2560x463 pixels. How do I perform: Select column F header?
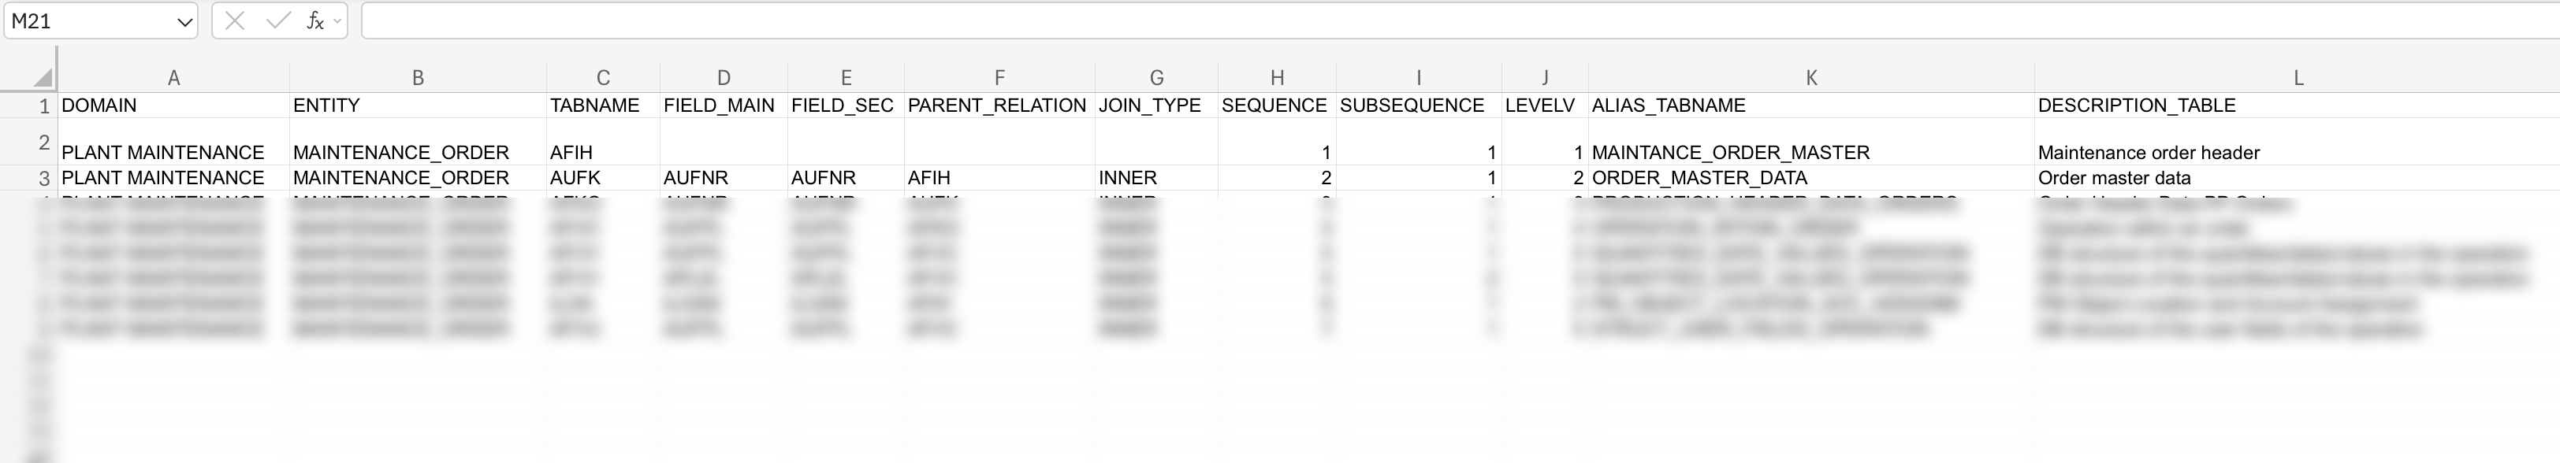[x=999, y=77]
